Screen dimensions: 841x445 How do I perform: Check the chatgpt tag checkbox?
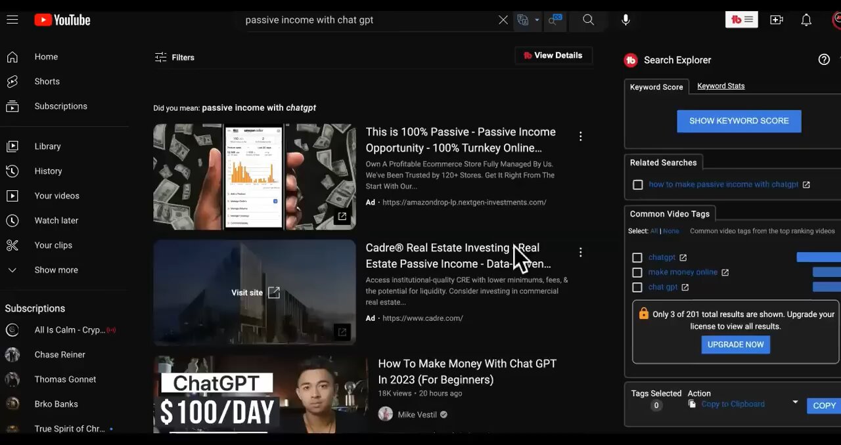tap(637, 258)
